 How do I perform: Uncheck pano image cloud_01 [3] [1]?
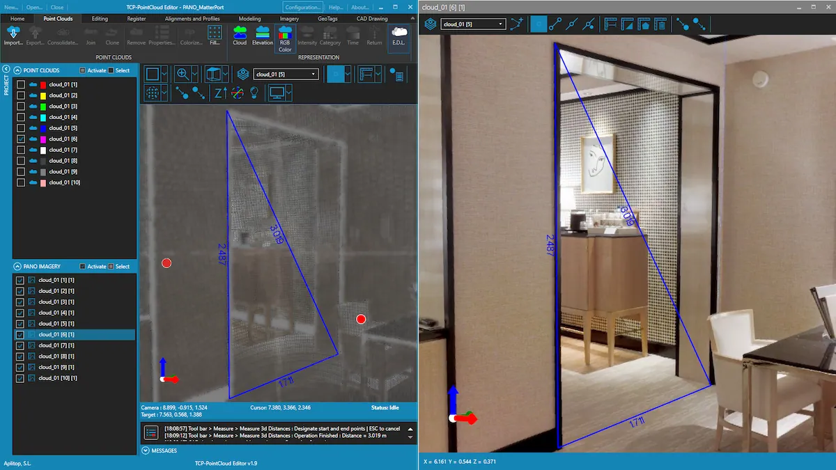click(x=21, y=301)
